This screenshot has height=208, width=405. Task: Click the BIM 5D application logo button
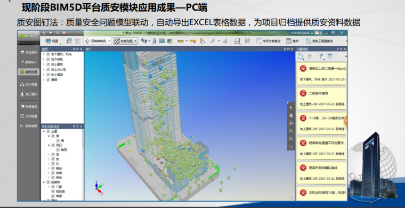(28, 36)
